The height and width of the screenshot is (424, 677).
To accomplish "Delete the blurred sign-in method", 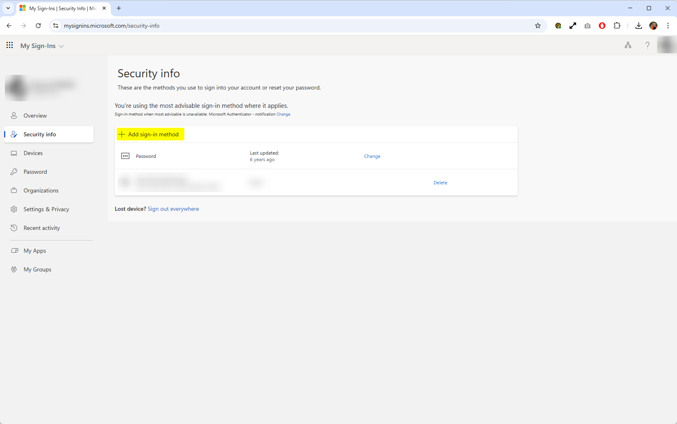I will (x=440, y=183).
